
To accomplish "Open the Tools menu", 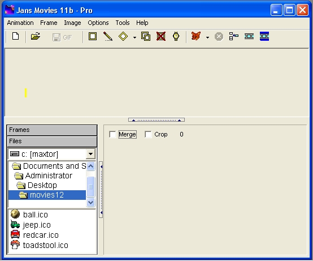I will click(123, 23).
